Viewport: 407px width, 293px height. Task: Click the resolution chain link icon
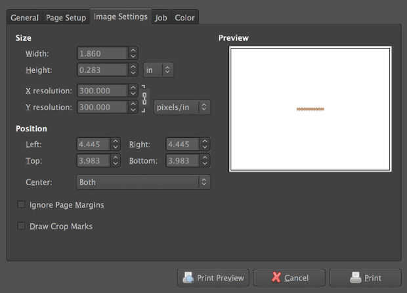point(144,99)
